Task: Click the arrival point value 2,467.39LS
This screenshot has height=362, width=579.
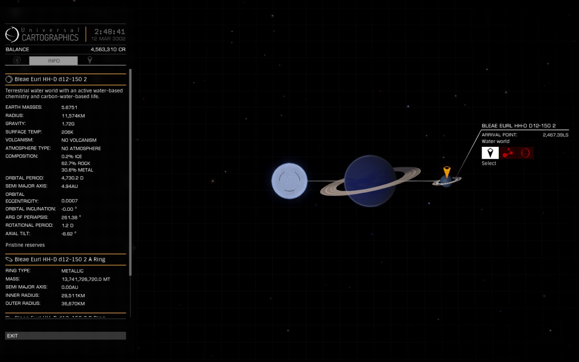Action: pyautogui.click(x=555, y=135)
